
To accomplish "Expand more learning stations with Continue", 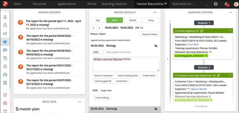I will [201, 106].
